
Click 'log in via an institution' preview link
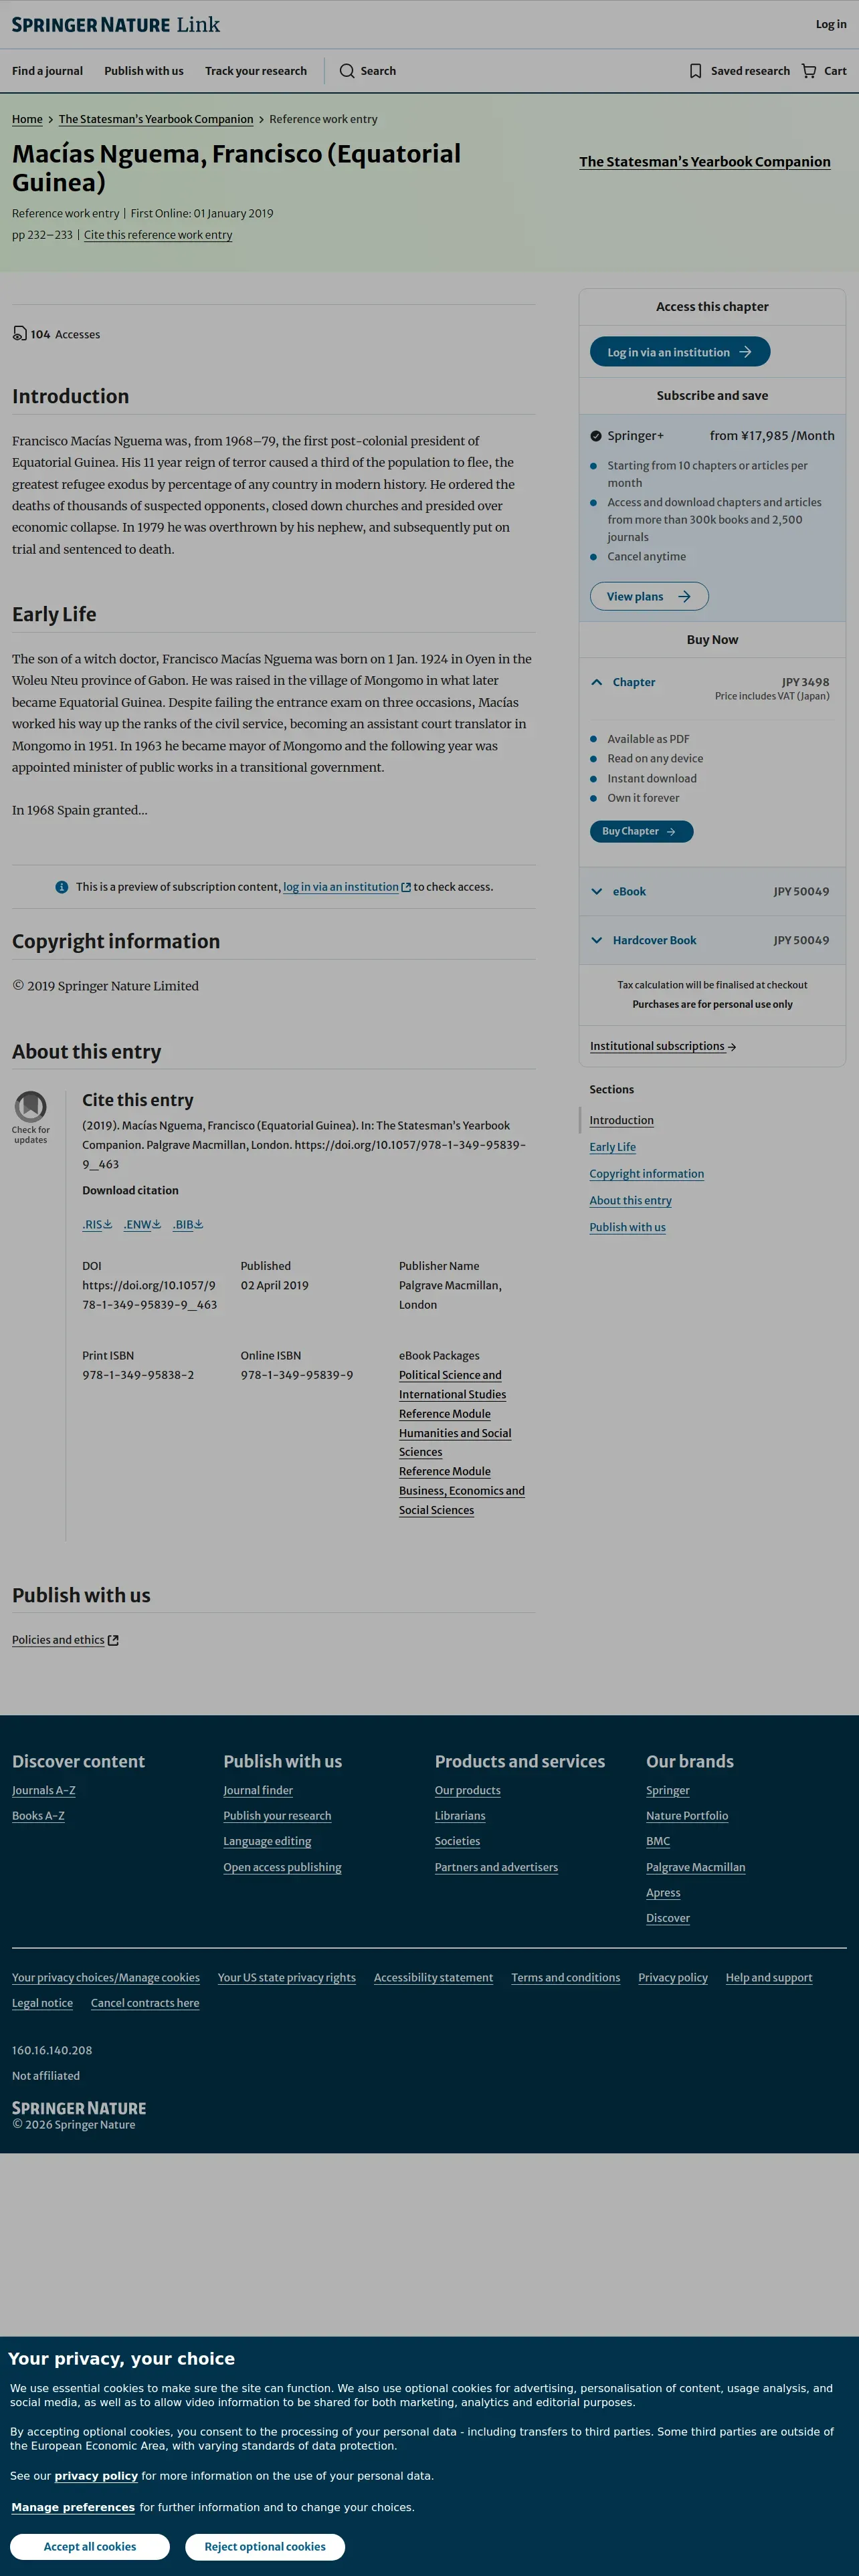341,887
